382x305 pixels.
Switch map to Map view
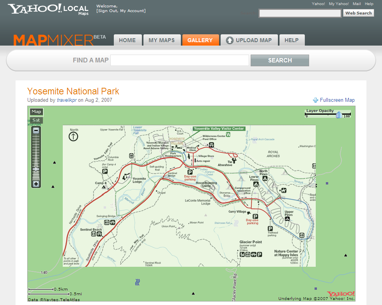pos(36,112)
